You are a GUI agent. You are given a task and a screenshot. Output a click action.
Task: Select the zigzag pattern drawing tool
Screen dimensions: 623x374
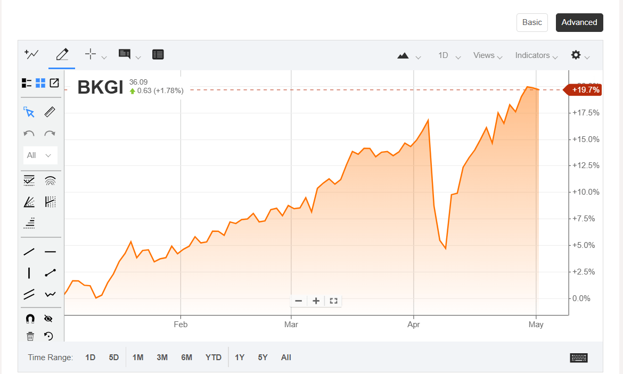click(50, 294)
